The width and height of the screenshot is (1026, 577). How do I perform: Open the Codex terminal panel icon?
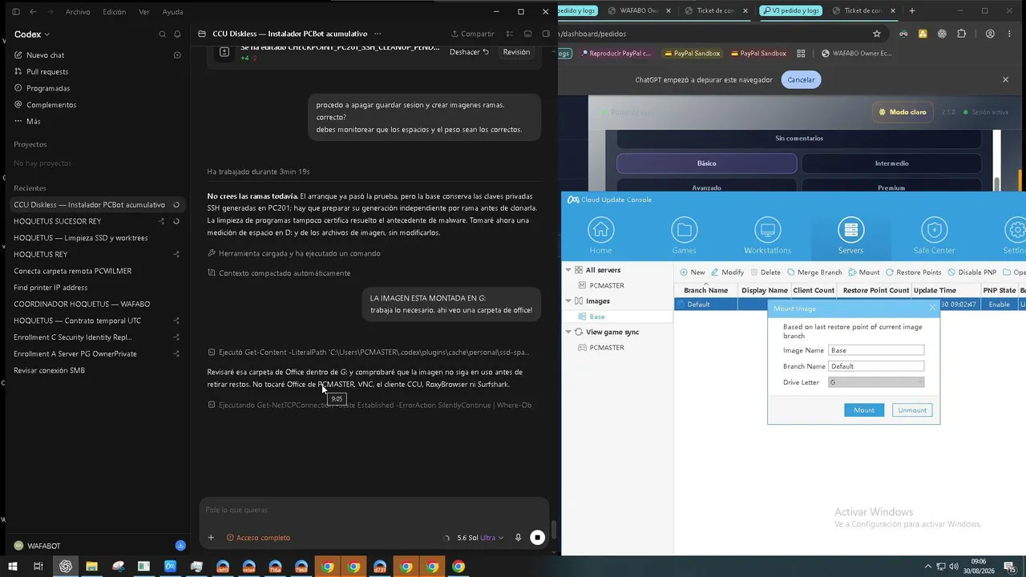527,34
